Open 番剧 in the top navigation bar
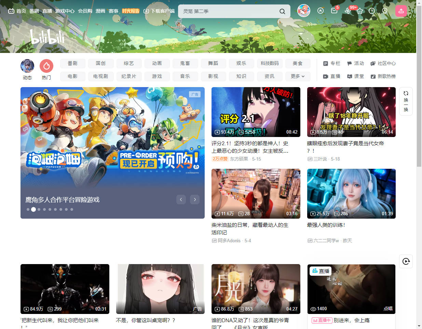The image size is (422, 329). click(34, 11)
